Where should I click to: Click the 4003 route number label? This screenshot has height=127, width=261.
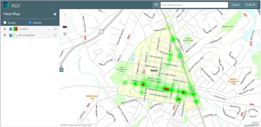(85, 38)
